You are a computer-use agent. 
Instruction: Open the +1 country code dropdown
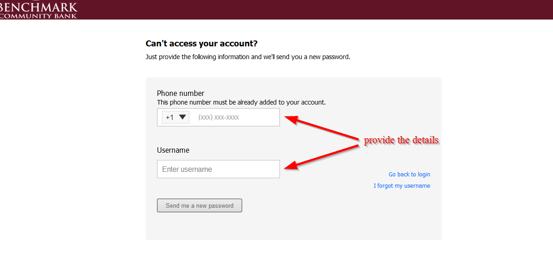[x=176, y=117]
